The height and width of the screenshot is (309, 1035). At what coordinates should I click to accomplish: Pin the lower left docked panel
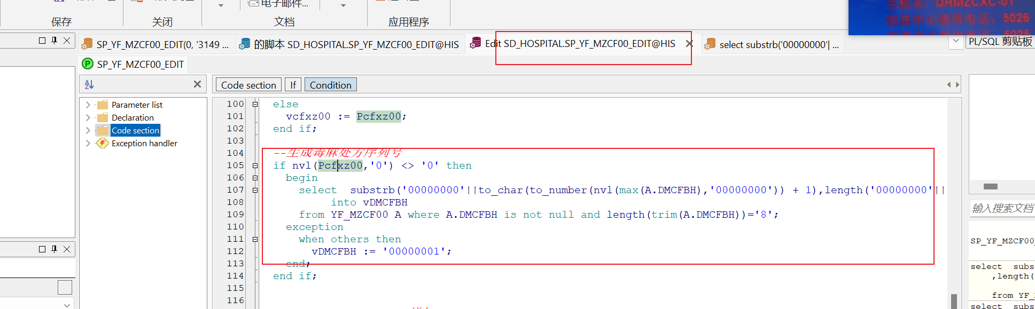(55, 249)
